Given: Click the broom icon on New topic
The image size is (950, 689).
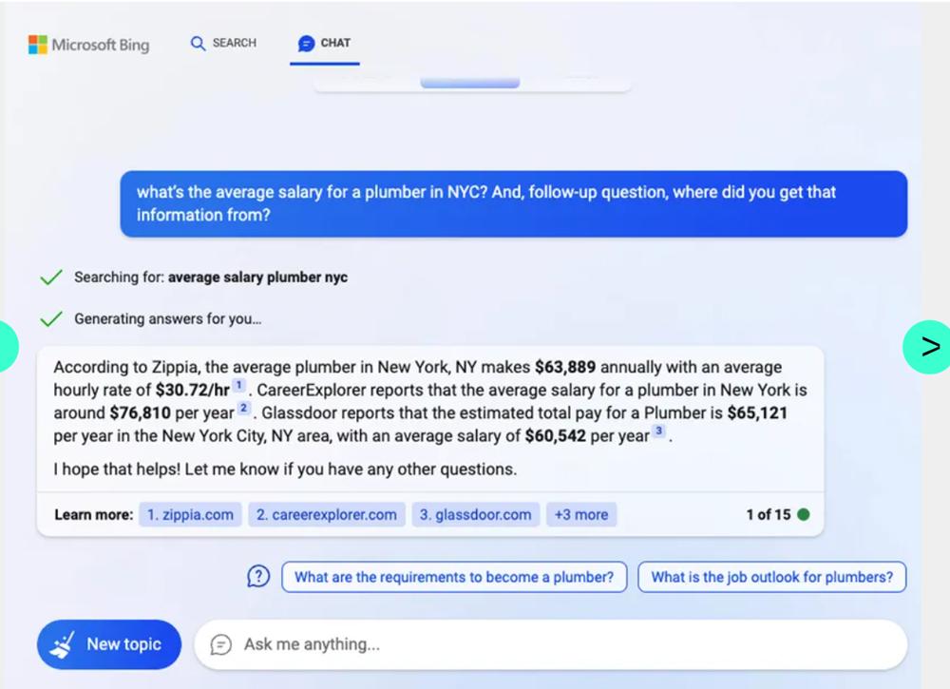Looking at the screenshot, I should click(63, 644).
